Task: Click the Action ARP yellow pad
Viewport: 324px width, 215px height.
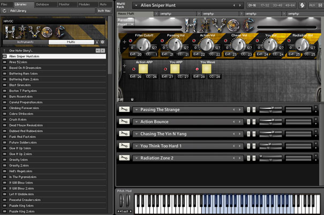Action: coord(144,69)
